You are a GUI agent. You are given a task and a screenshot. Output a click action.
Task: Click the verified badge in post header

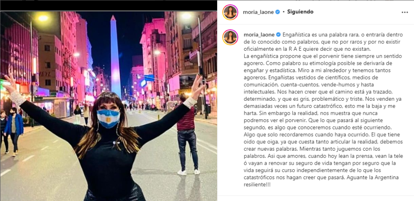click(x=277, y=12)
